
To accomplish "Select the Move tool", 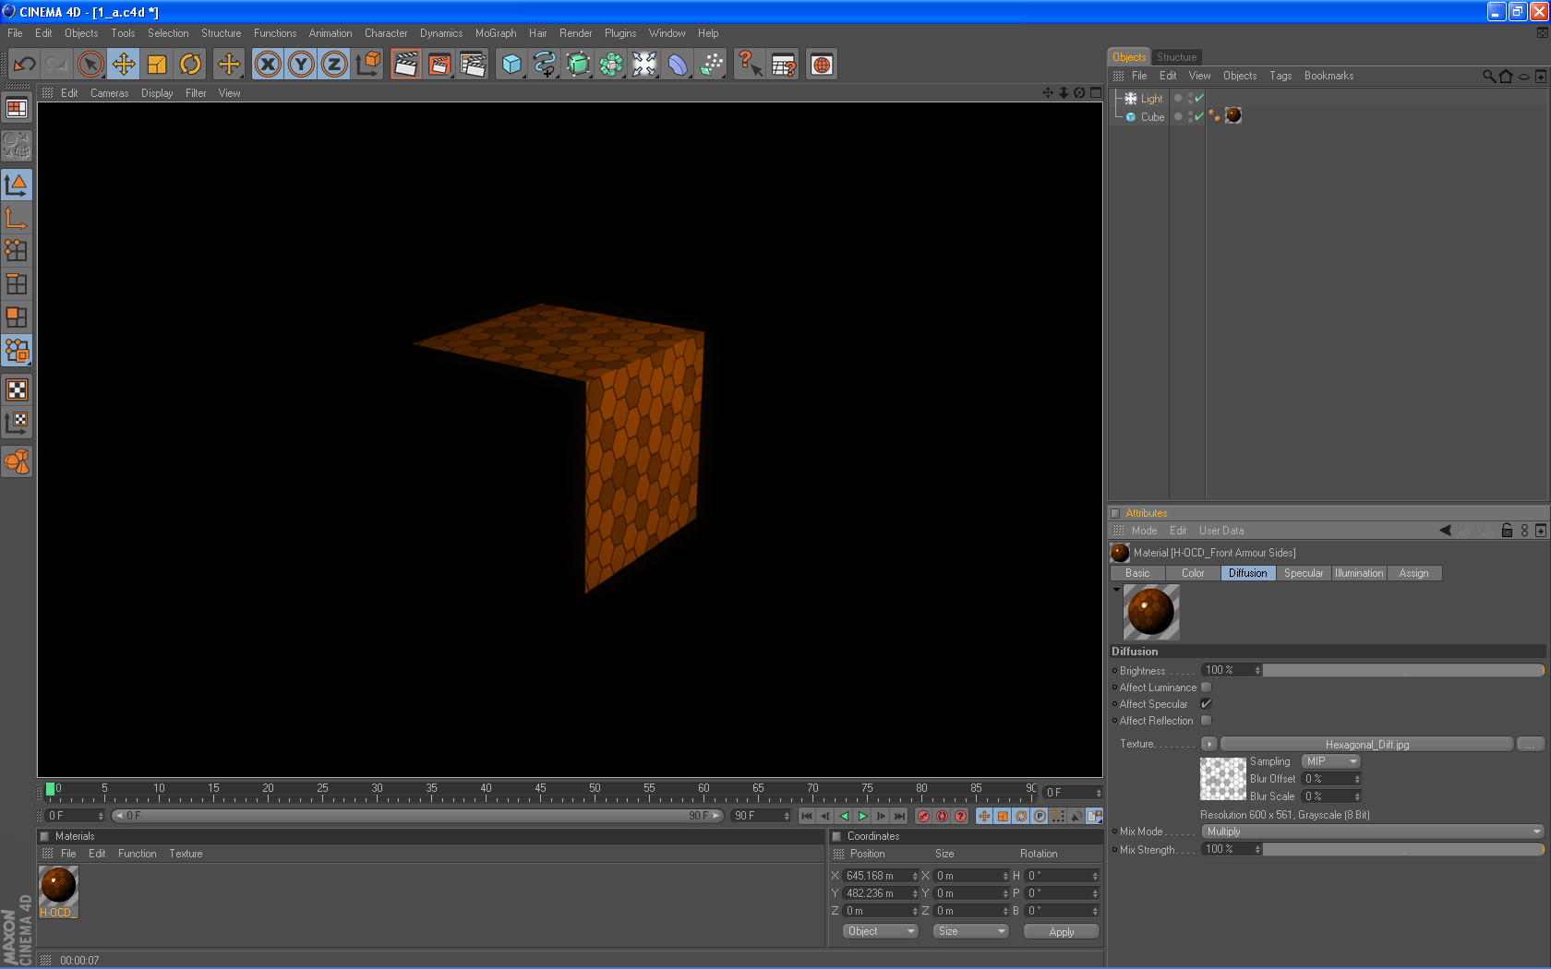I will tap(123, 65).
